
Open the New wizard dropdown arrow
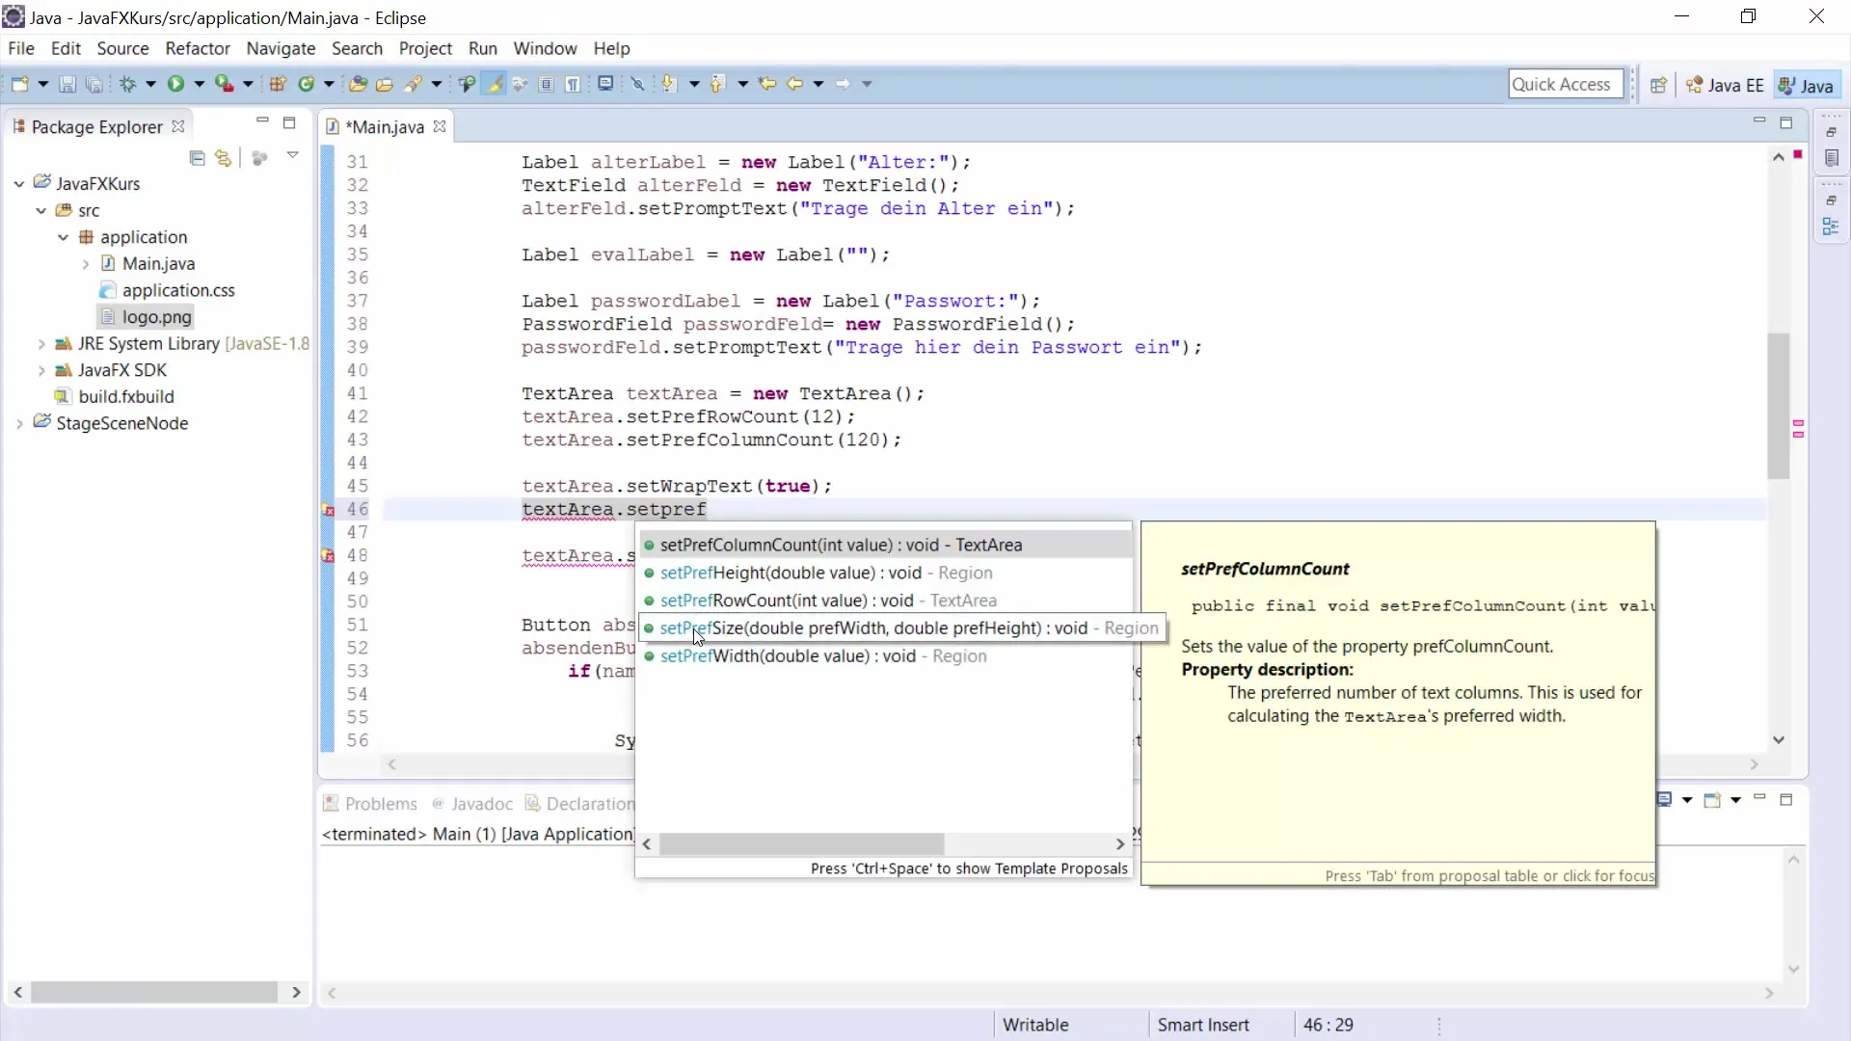[42, 84]
